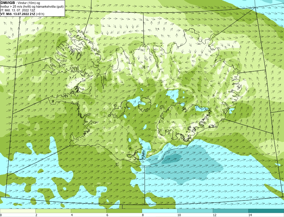Click the darkest teal legend swatch above 14

point(266,211)
